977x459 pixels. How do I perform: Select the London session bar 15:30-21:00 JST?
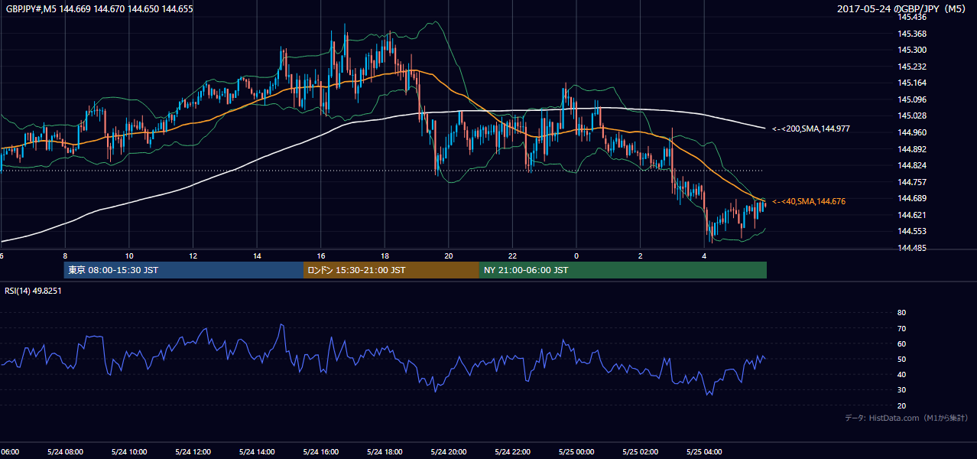(391, 270)
